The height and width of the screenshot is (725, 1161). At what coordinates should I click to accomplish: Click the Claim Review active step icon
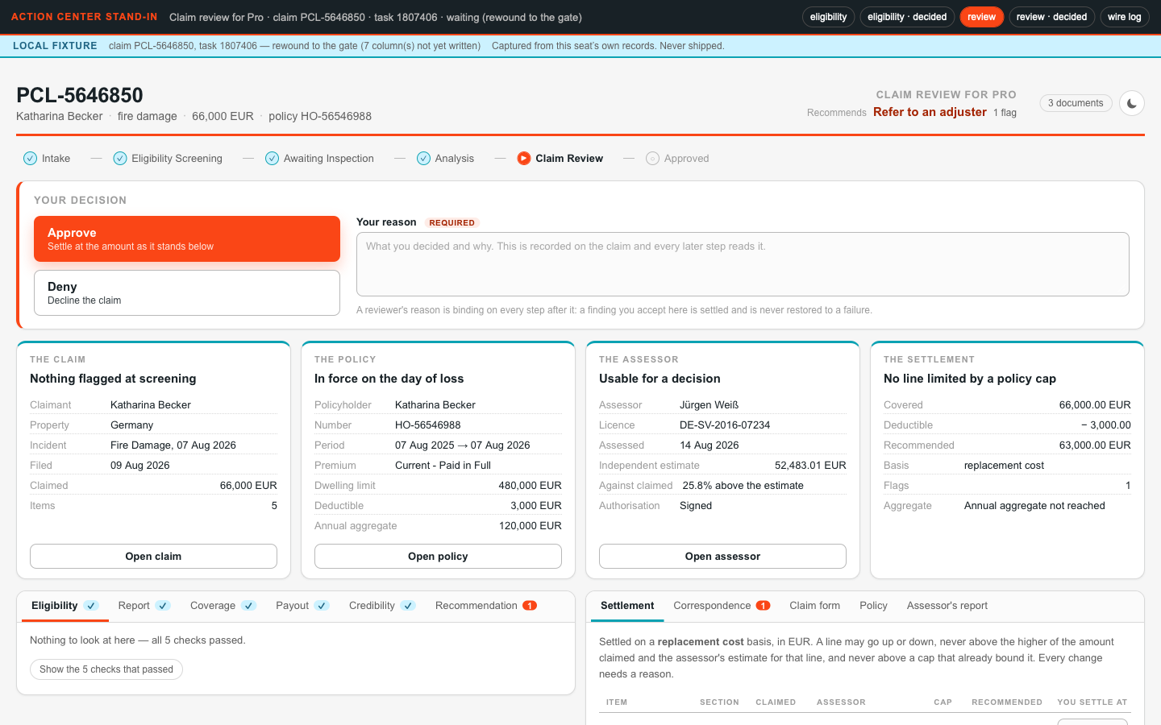[524, 159]
